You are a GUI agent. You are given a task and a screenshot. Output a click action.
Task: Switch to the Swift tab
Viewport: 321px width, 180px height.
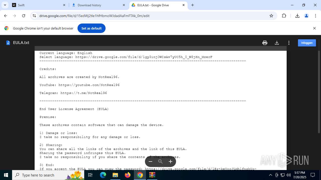click(39, 5)
